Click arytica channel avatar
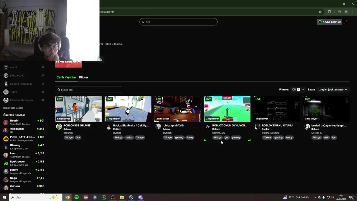Viewport: 357px width, 201px height. click(158, 127)
